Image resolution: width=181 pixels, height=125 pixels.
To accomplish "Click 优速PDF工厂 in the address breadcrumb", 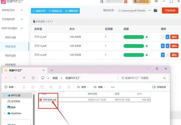I will pyautogui.click(x=73, y=78).
